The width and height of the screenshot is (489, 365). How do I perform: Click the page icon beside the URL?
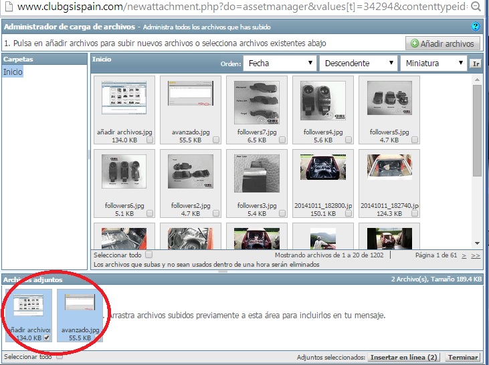coord(8,8)
